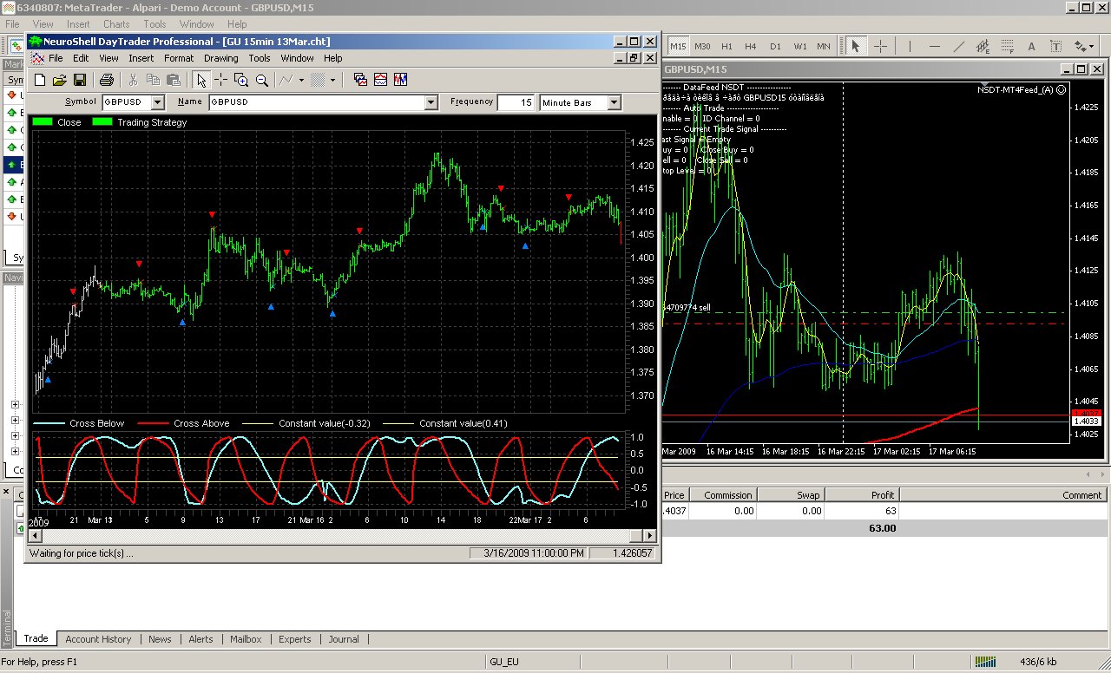The image size is (1111, 673).
Task: Pick the trendline drawing tool in MetaTrader
Action: [958, 46]
